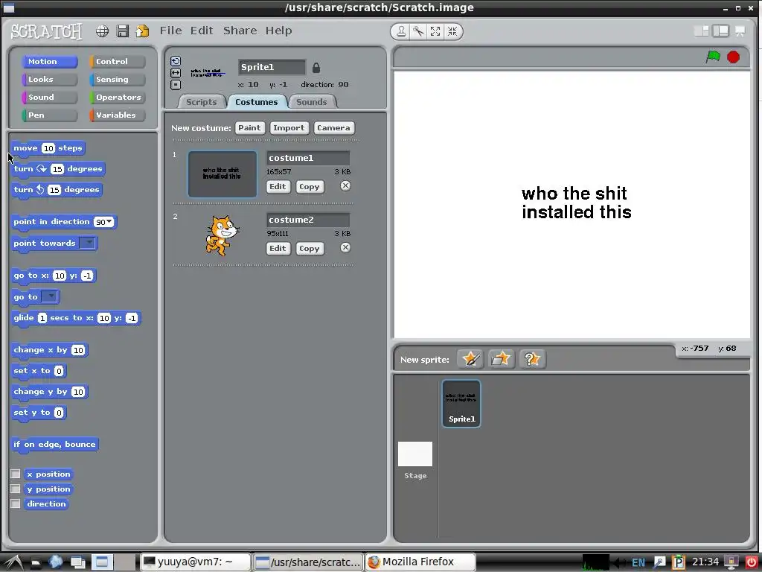Select the shrink sprite tool
The image size is (762, 572).
pos(452,31)
